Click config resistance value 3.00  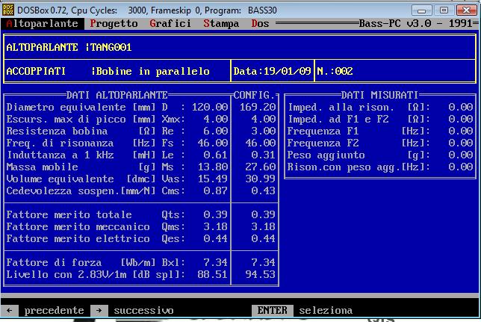[264, 131]
